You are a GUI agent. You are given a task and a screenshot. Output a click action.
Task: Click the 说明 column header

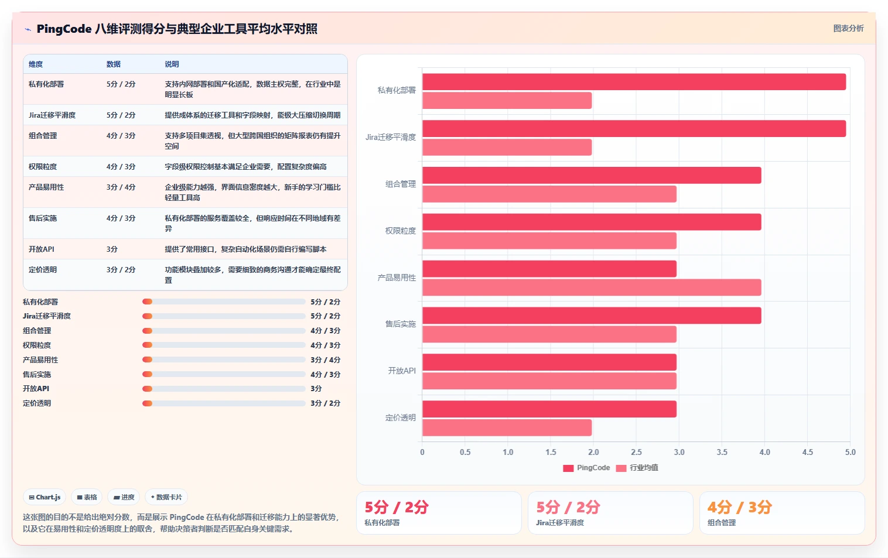click(172, 64)
